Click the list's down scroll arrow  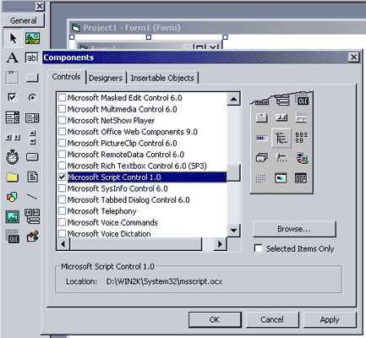point(233,231)
